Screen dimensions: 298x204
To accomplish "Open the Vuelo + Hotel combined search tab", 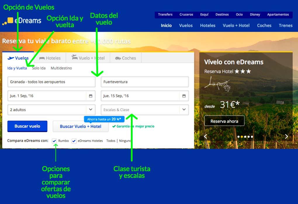I will coord(88,58).
